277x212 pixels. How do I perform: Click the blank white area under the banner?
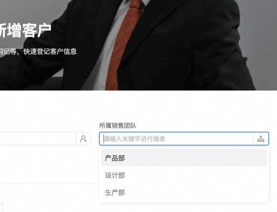138,106
